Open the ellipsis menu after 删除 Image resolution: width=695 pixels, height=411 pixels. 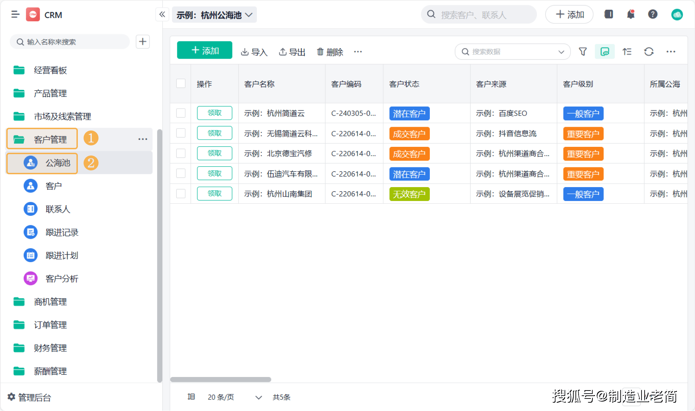pos(358,52)
